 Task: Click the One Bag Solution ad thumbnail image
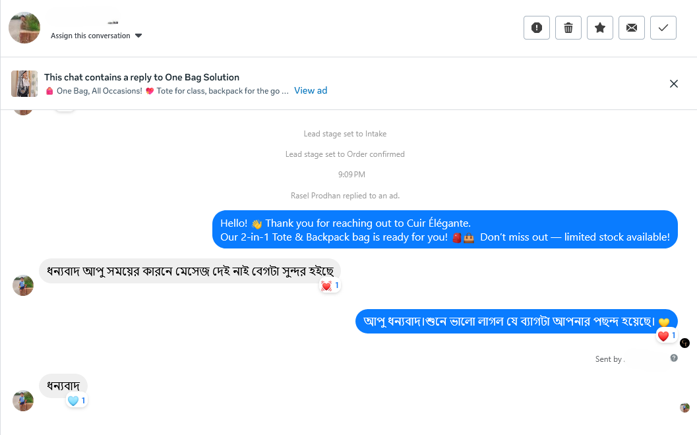pos(24,84)
